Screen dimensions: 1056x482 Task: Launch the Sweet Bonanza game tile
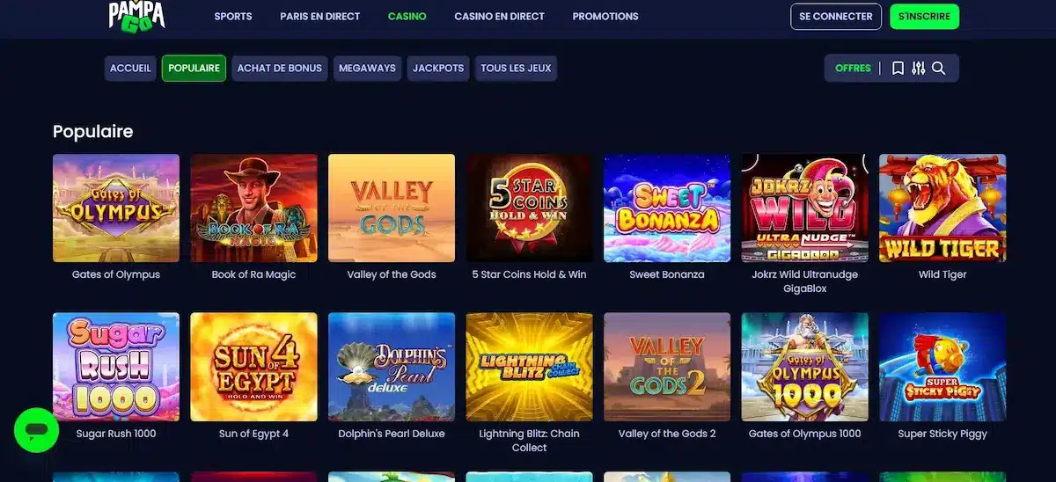point(667,208)
